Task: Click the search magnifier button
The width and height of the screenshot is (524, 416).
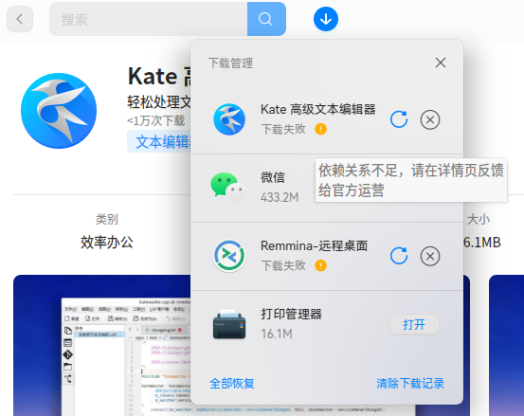Action: pyautogui.click(x=266, y=19)
